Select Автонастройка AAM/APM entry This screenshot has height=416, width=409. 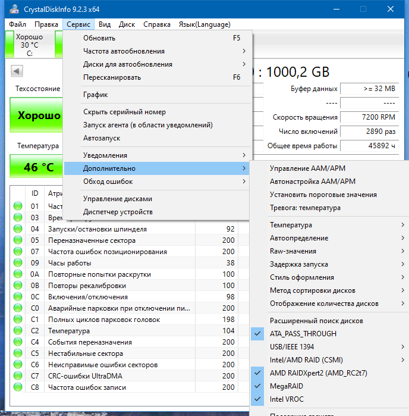click(x=329, y=182)
